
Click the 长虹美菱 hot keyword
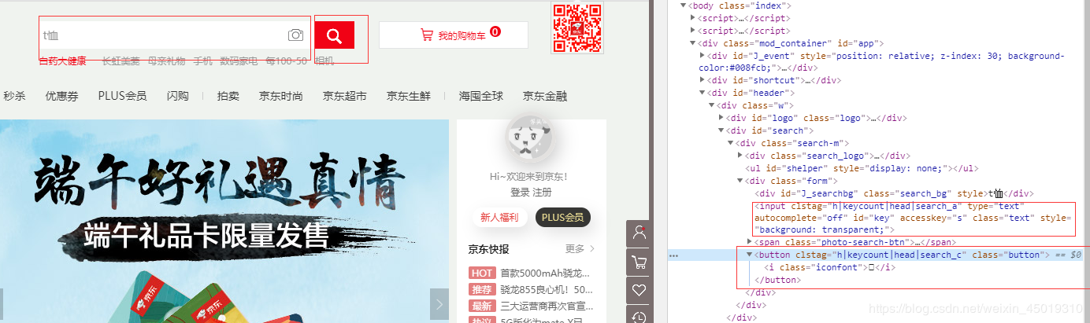click(x=120, y=61)
